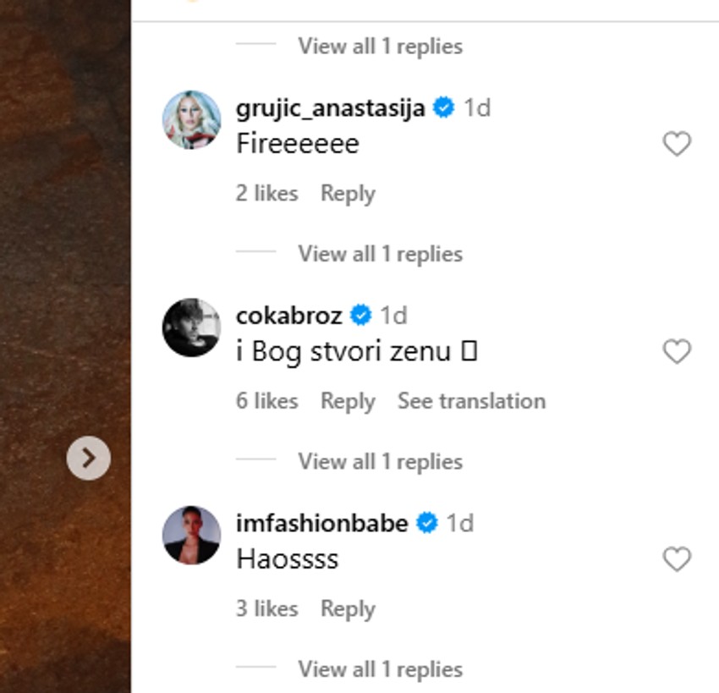This screenshot has width=719, height=693.
Task: Reply to the "i Bog stvori zenu" comment
Action: [348, 401]
